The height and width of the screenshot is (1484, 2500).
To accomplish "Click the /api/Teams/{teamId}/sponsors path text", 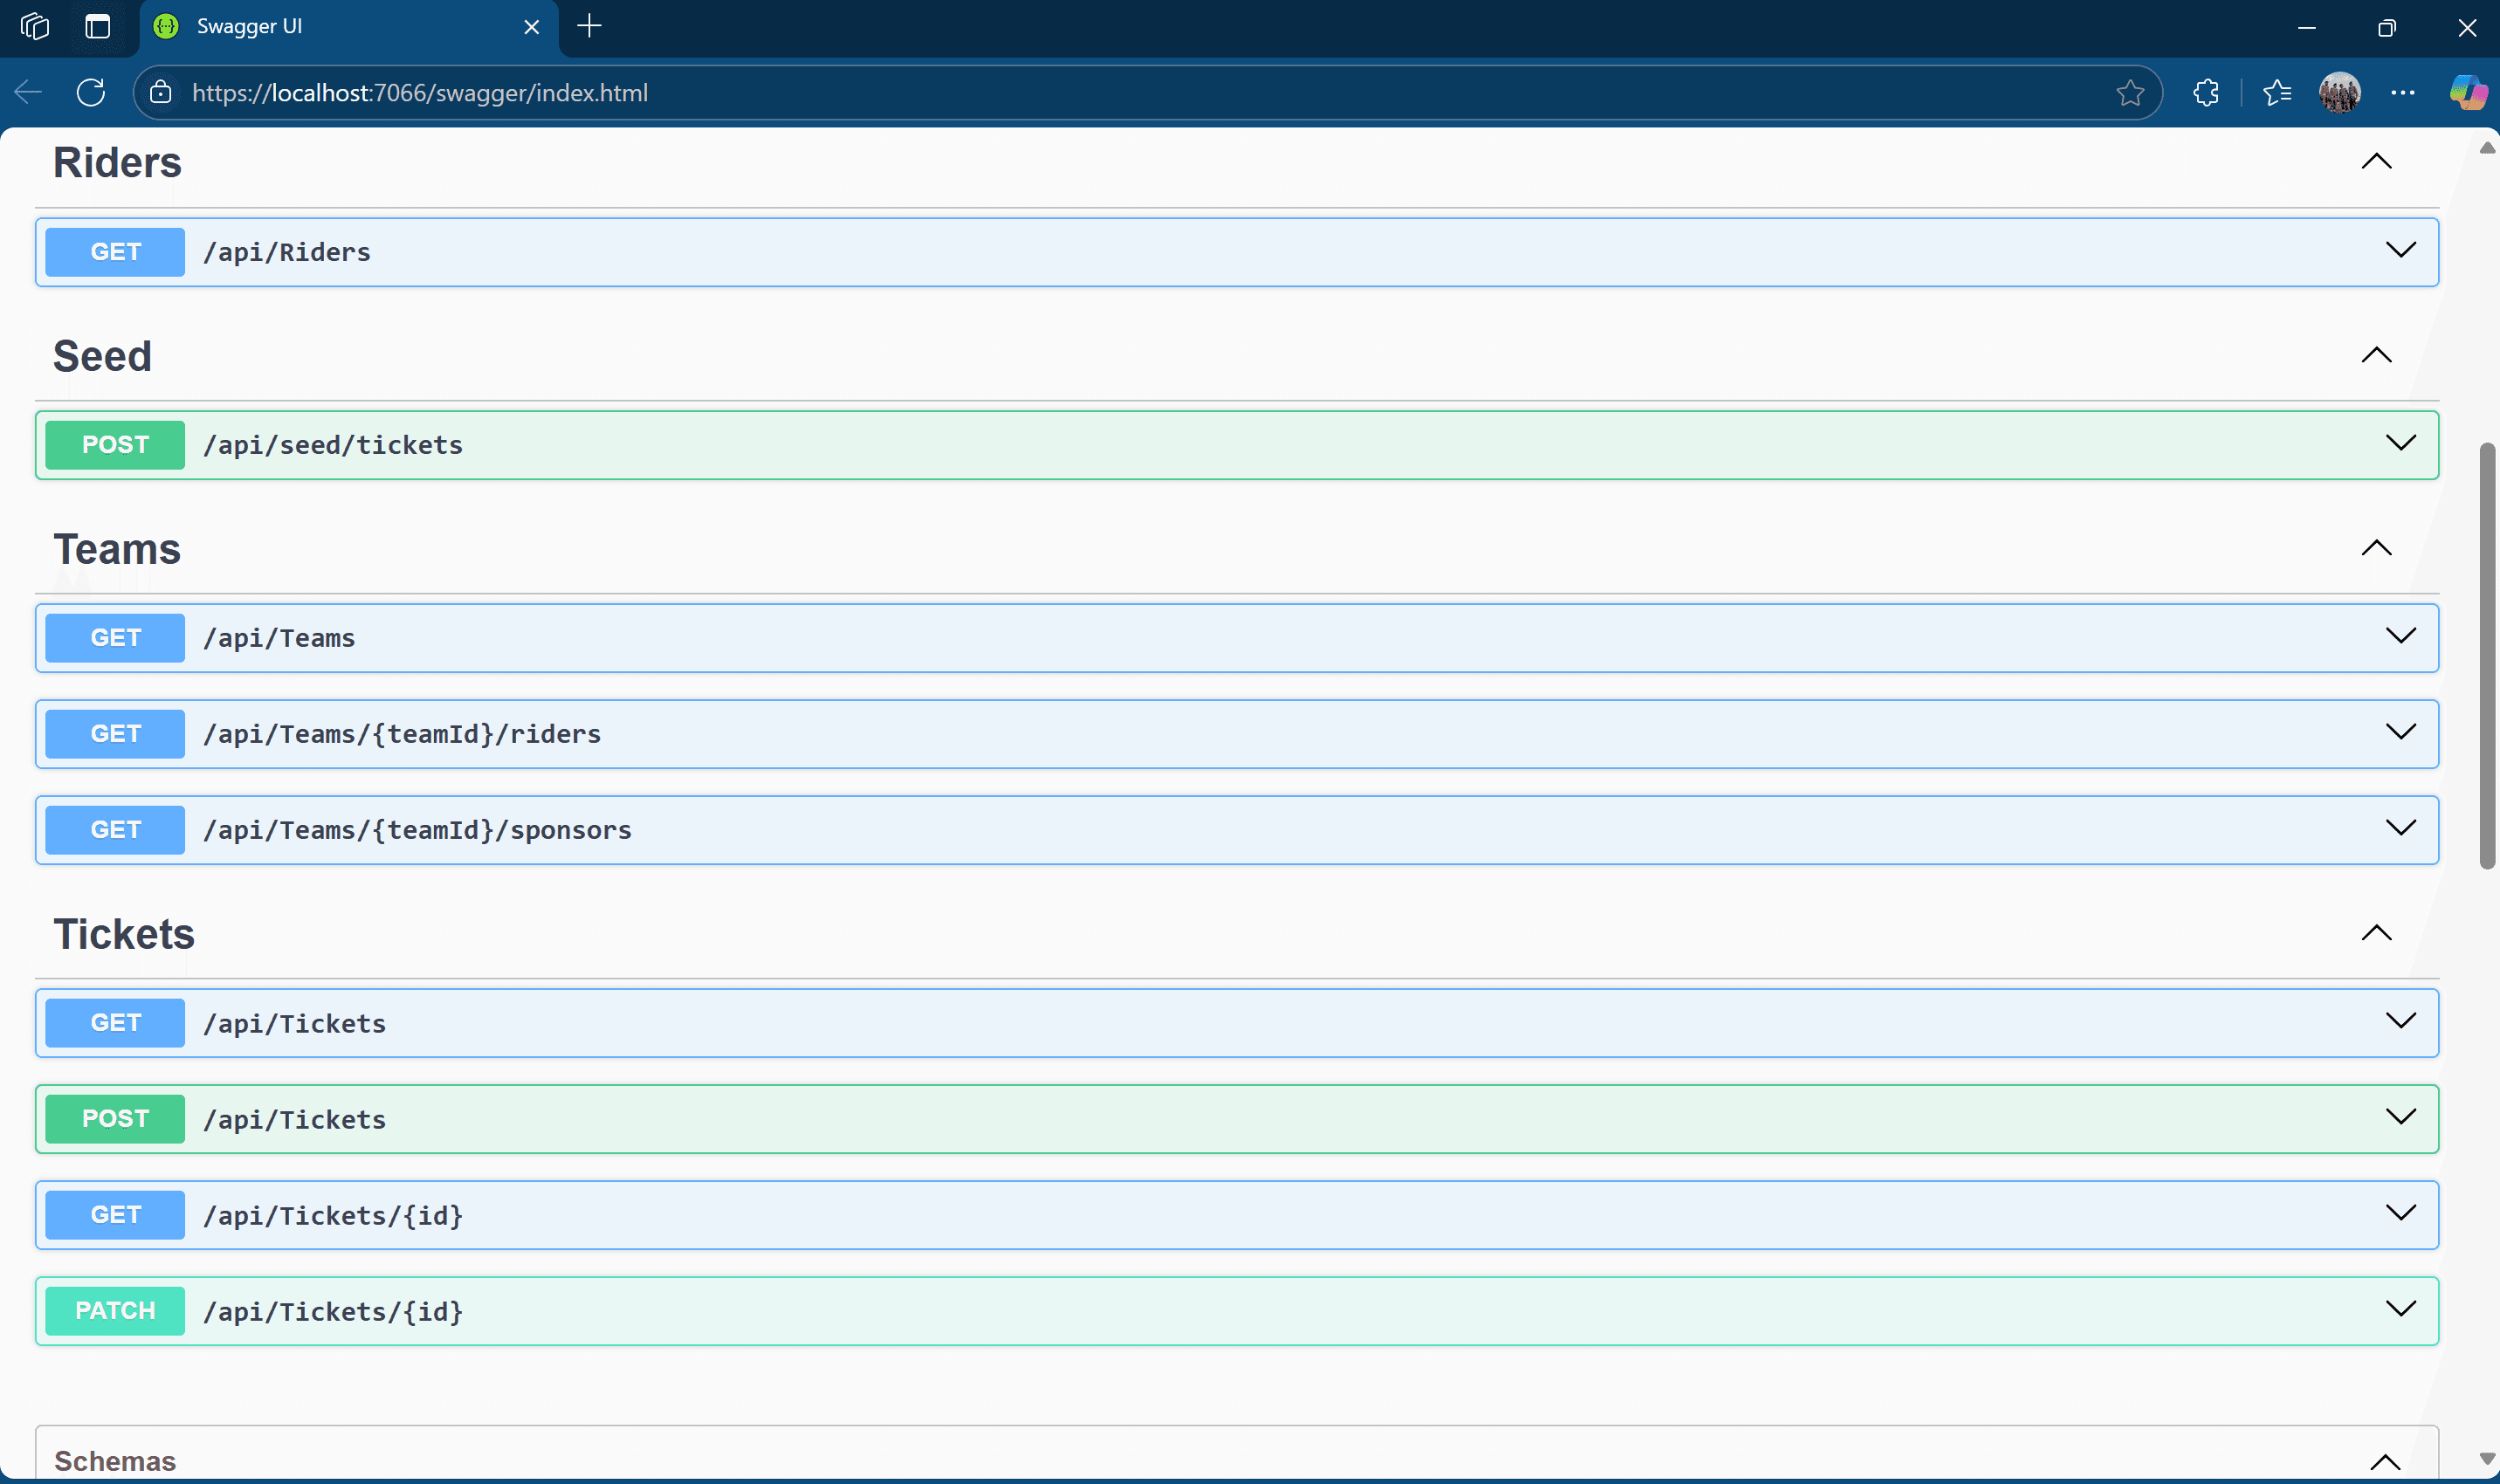I will point(417,830).
